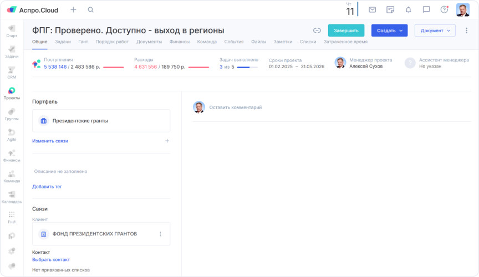Image resolution: width=479 pixels, height=277 pixels.
Task: Open the notes icon in header
Action: coord(390,10)
